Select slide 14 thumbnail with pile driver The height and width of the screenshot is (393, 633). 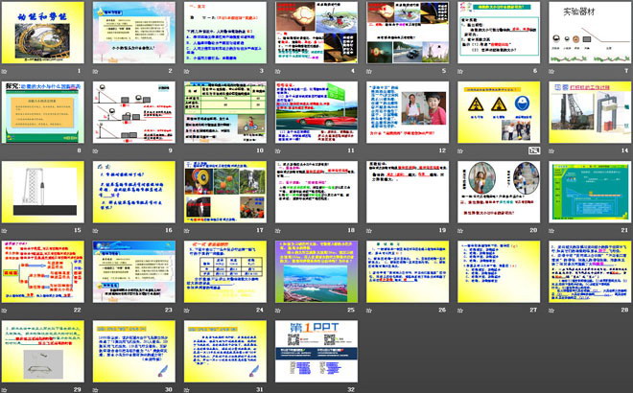coord(590,112)
